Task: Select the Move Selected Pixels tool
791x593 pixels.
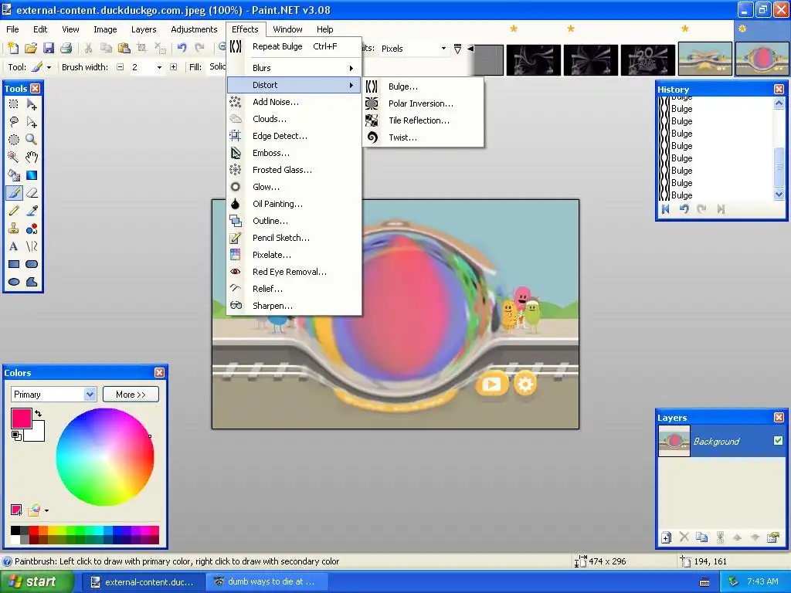Action: 32,104
